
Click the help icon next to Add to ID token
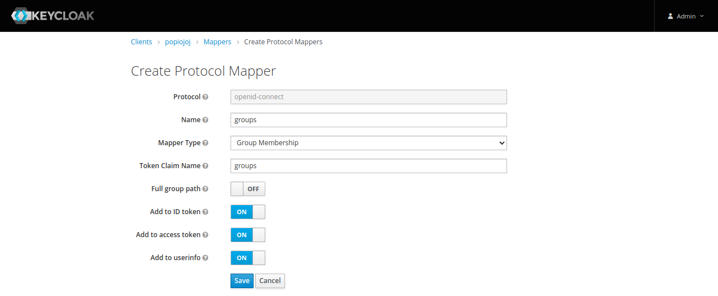[205, 212]
